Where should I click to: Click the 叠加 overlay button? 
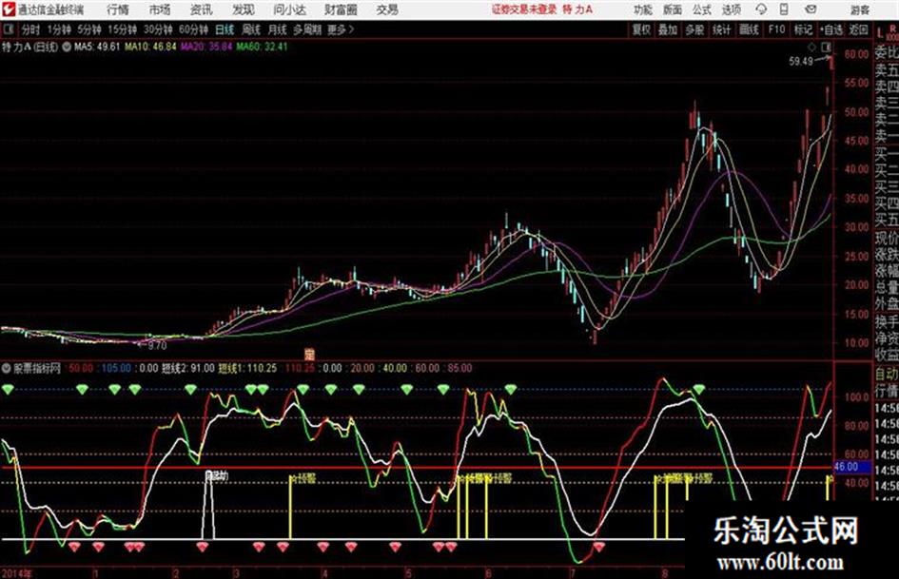click(x=668, y=29)
